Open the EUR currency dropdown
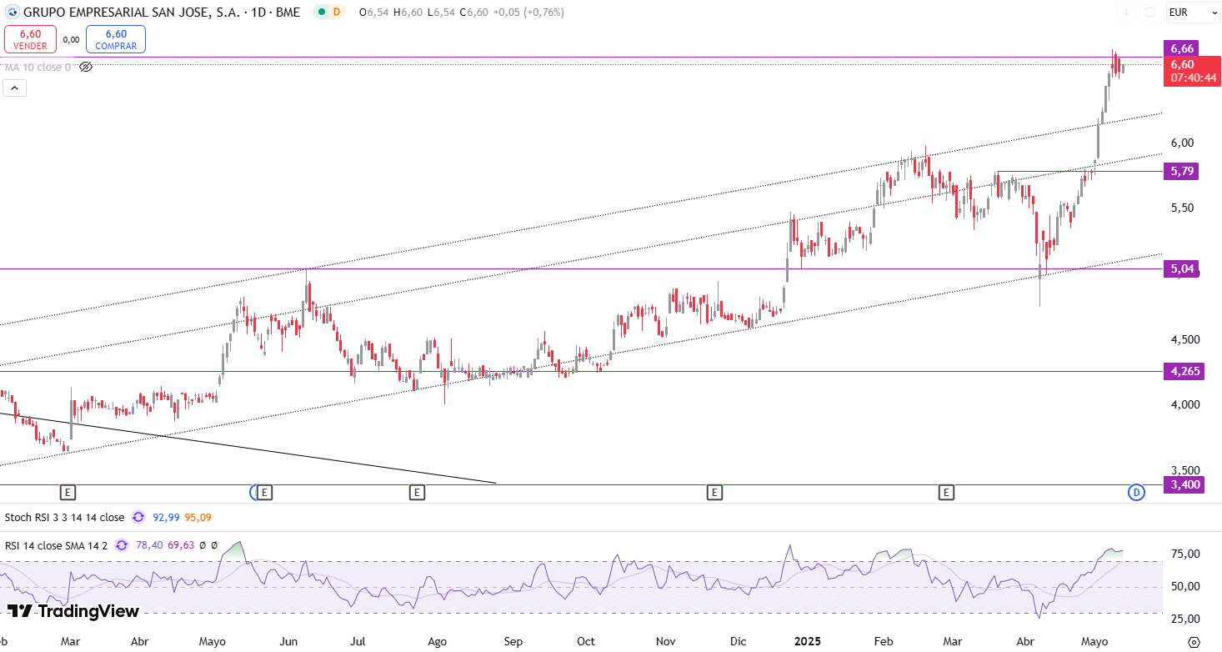Image resolution: width=1222 pixels, height=652 pixels. 1192,13
